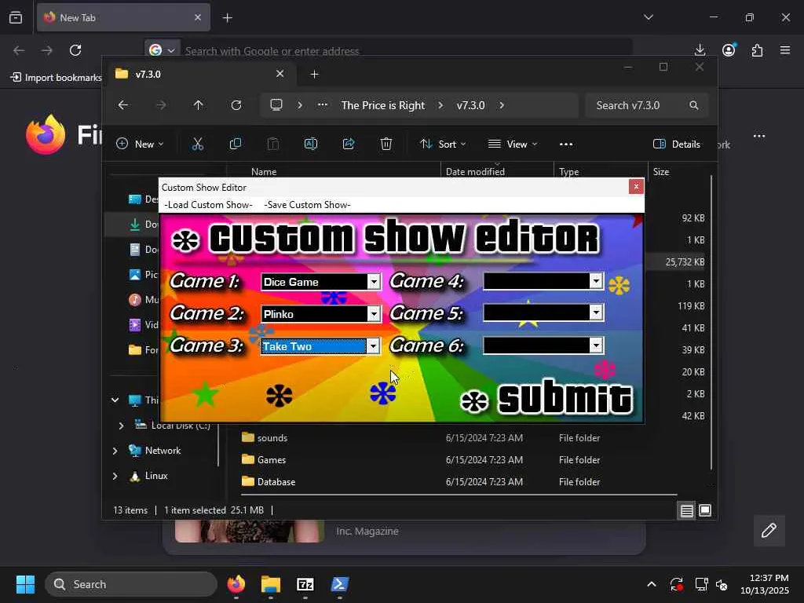Image resolution: width=804 pixels, height=603 pixels.
Task: Open the Sort dropdown in File Explorer
Action: click(x=443, y=144)
